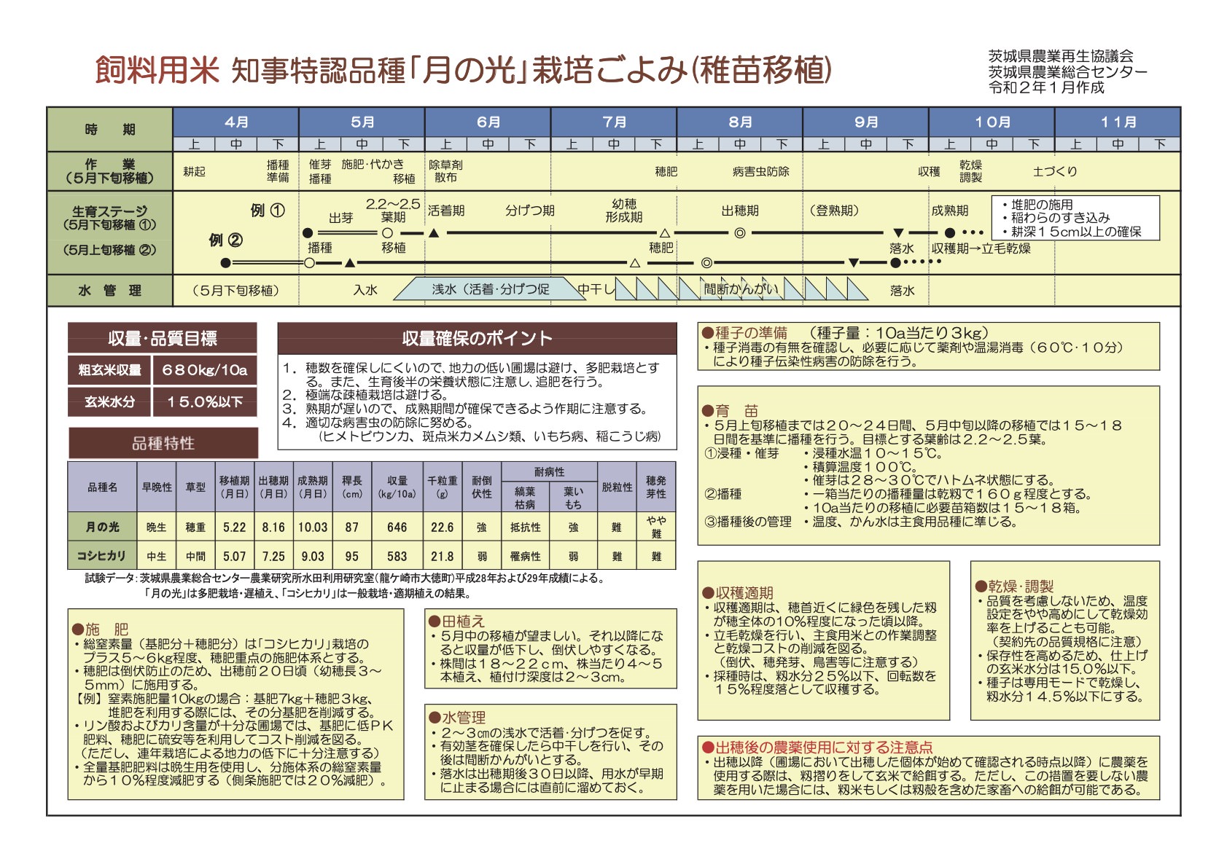Click 土づくり in the work row

coord(1055,171)
